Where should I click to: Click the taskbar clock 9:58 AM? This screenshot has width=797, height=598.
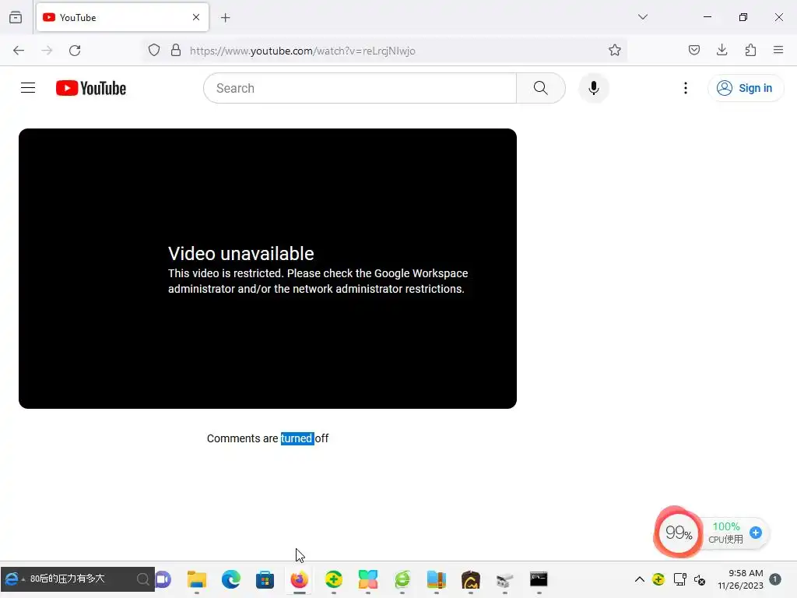point(746,573)
